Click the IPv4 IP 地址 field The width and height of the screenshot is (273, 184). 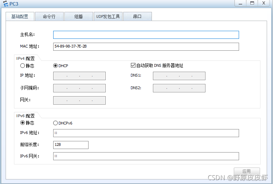79,76
